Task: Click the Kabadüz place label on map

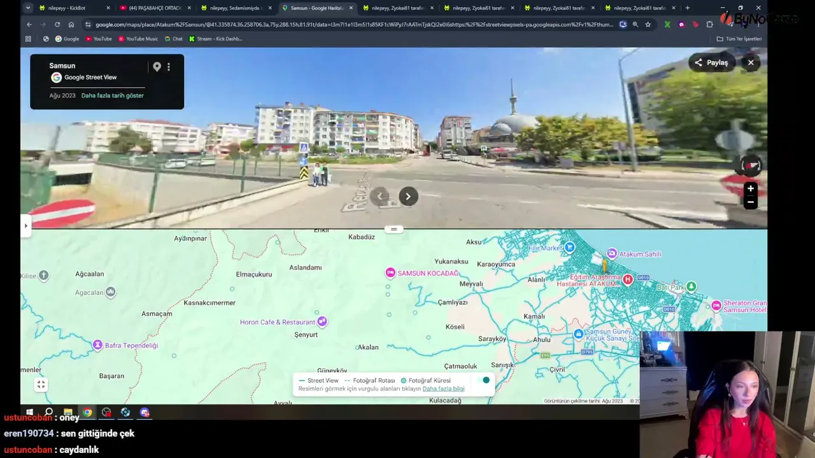Action: click(x=362, y=237)
